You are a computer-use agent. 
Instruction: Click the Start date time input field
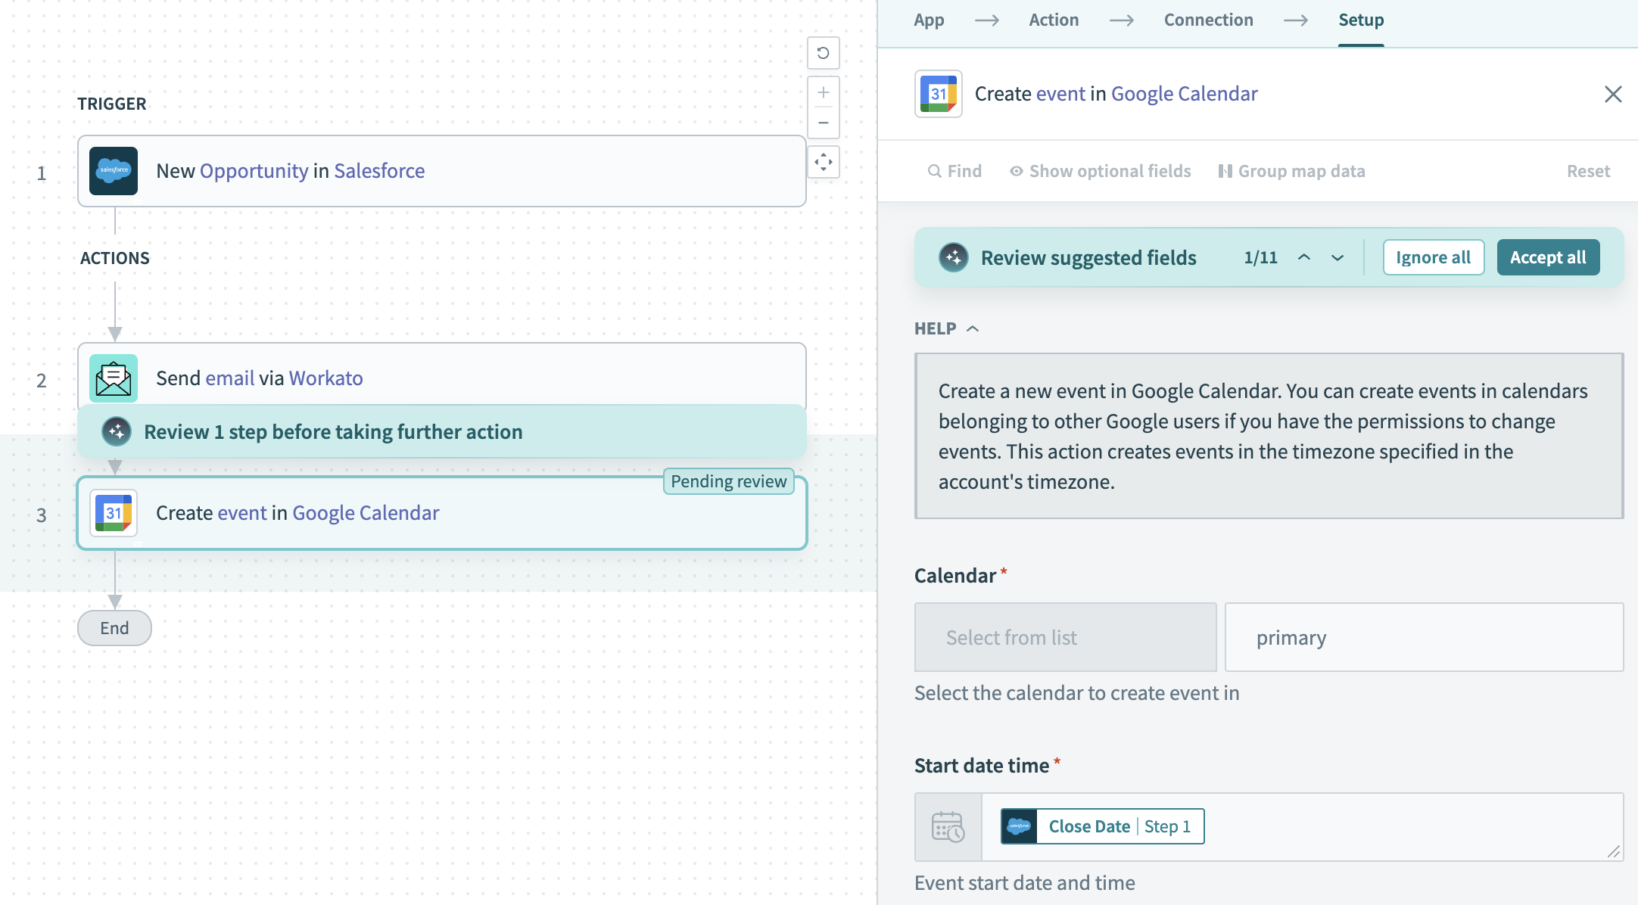(x=1302, y=827)
